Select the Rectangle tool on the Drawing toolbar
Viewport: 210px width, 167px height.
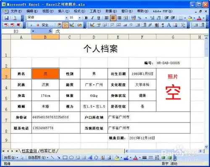point(65,158)
